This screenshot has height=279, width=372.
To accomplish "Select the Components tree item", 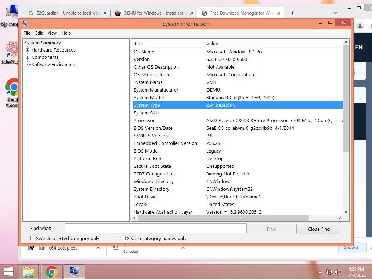I will click(45, 57).
